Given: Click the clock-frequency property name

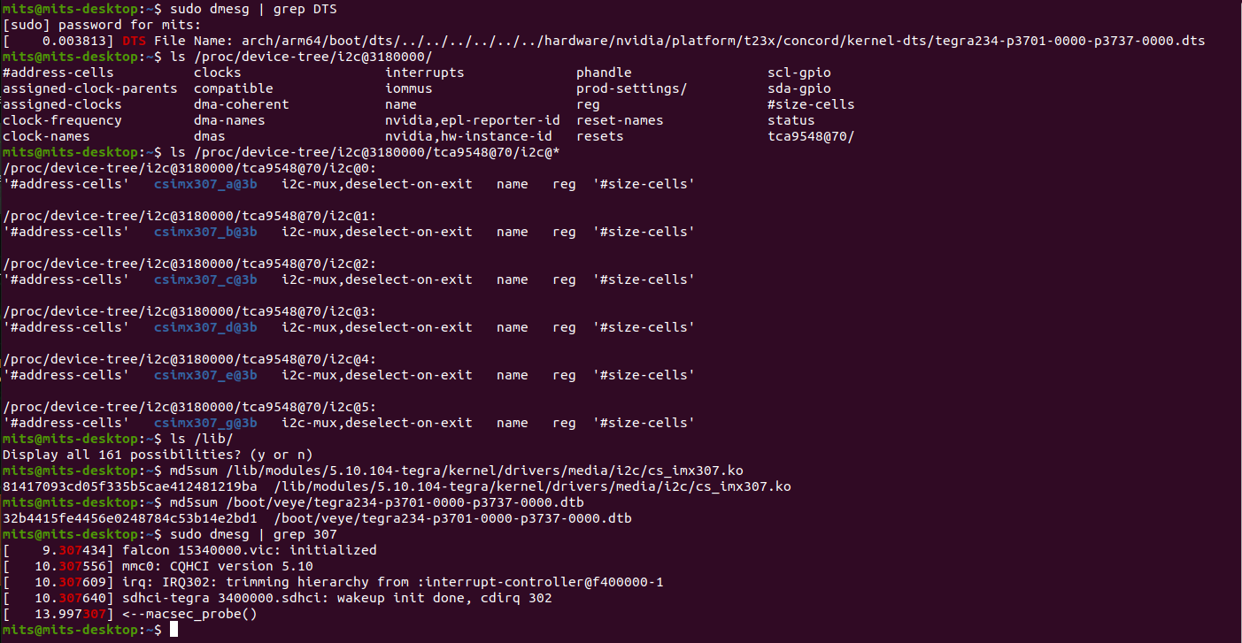Looking at the screenshot, I should 62,120.
